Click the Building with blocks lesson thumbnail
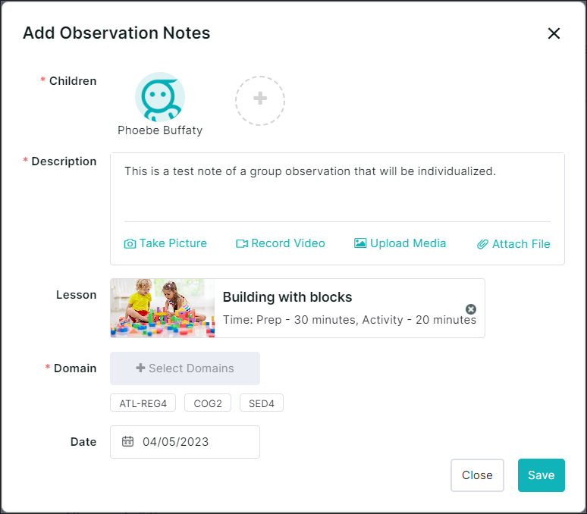 click(162, 308)
